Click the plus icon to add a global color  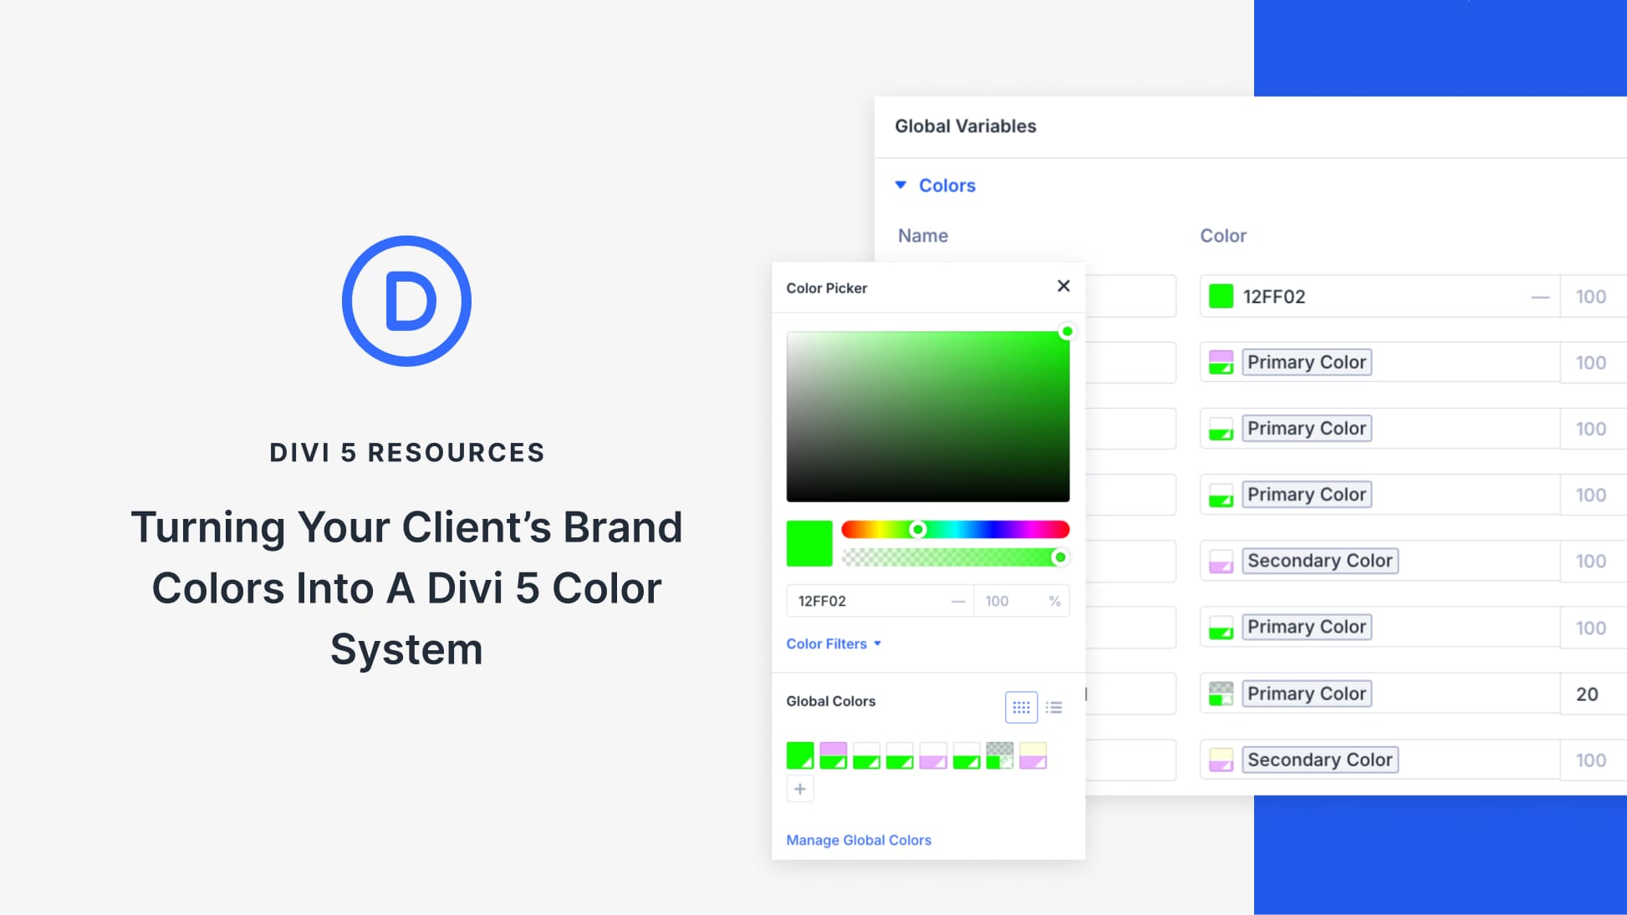pos(799,788)
